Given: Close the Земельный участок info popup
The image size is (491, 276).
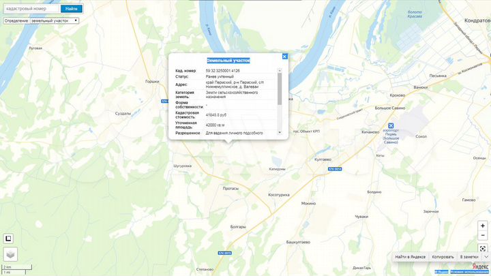Looking at the screenshot, I should [284, 57].
